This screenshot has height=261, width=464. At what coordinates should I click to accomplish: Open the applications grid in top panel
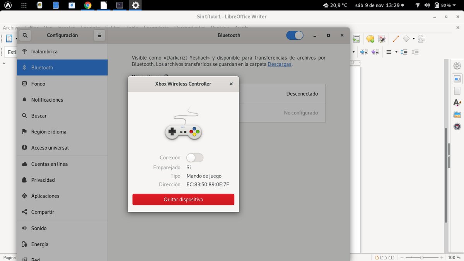(24, 5)
